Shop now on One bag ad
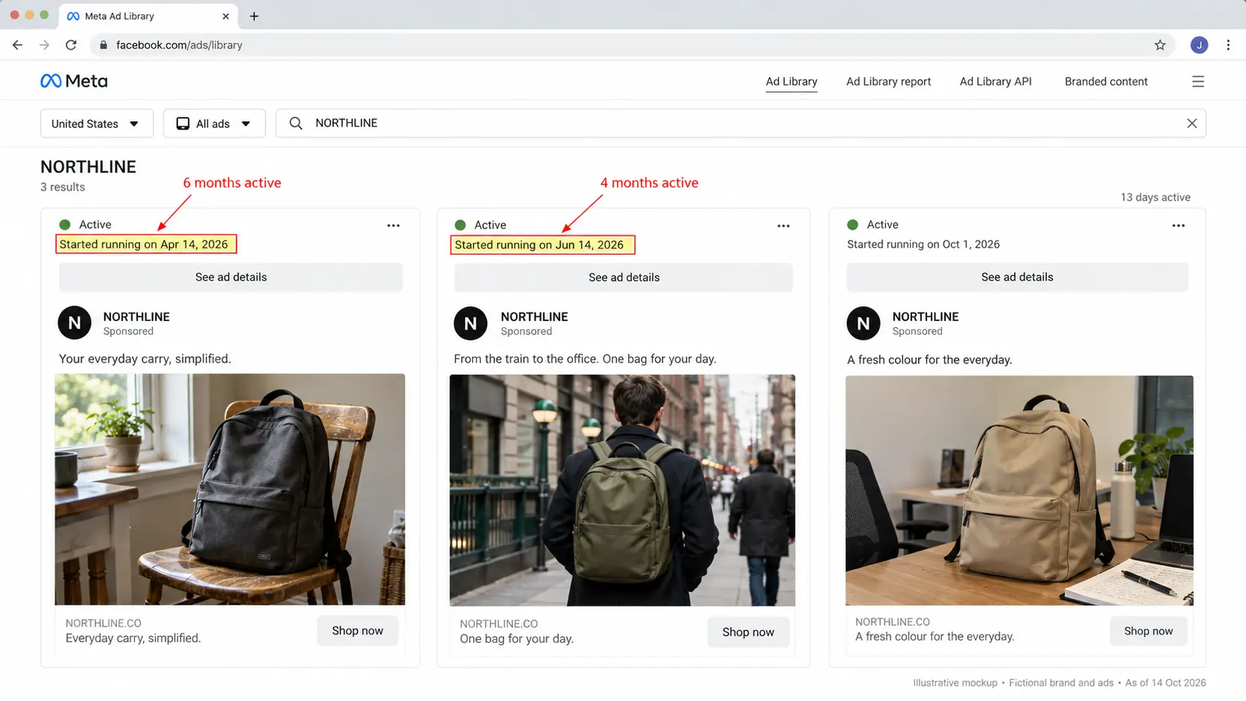 pos(748,632)
